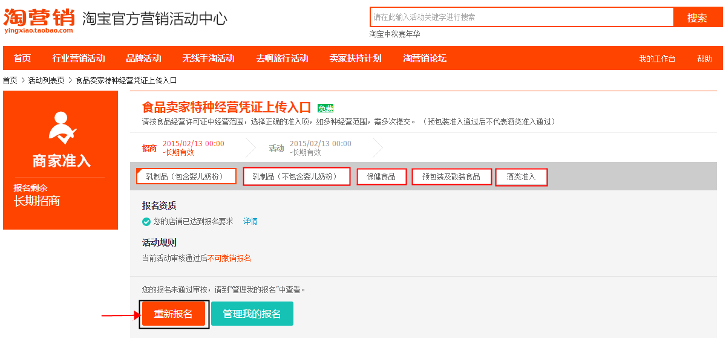This screenshot has height=342, width=726.
Task: Open 无线手淘活动 menu
Action: coord(208,59)
